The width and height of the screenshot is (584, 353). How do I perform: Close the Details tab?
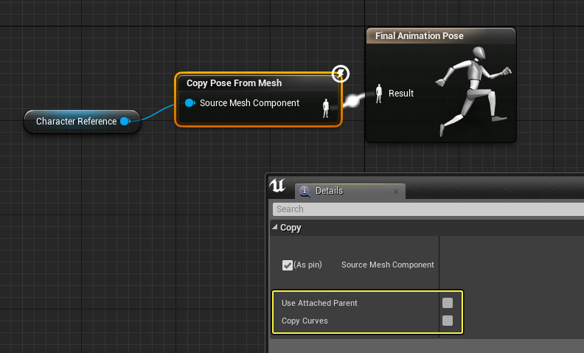[x=396, y=192]
